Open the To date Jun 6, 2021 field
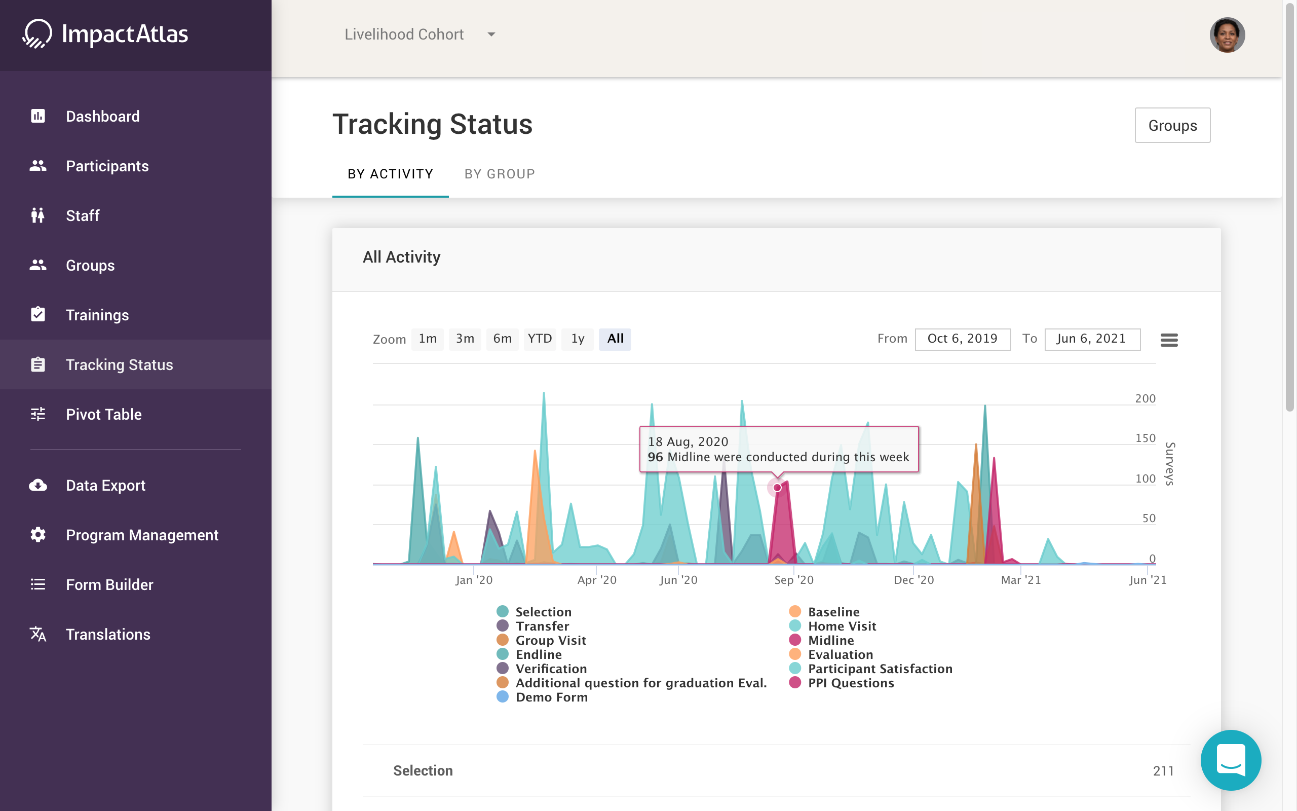Screen dimensions: 1297x811 click(x=1092, y=339)
